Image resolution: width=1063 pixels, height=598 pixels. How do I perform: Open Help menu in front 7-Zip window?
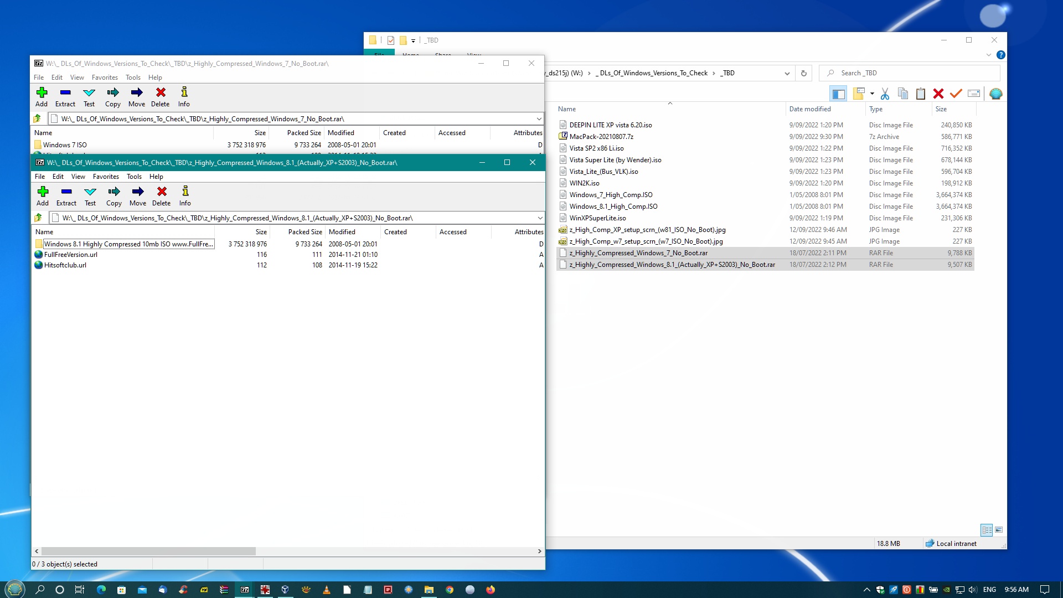pos(156,177)
